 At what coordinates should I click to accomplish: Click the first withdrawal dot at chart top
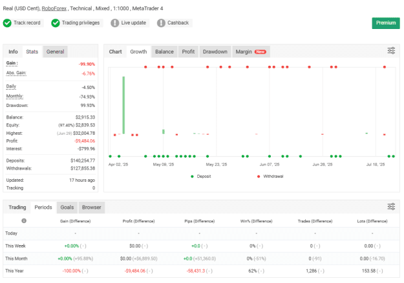(145, 67)
